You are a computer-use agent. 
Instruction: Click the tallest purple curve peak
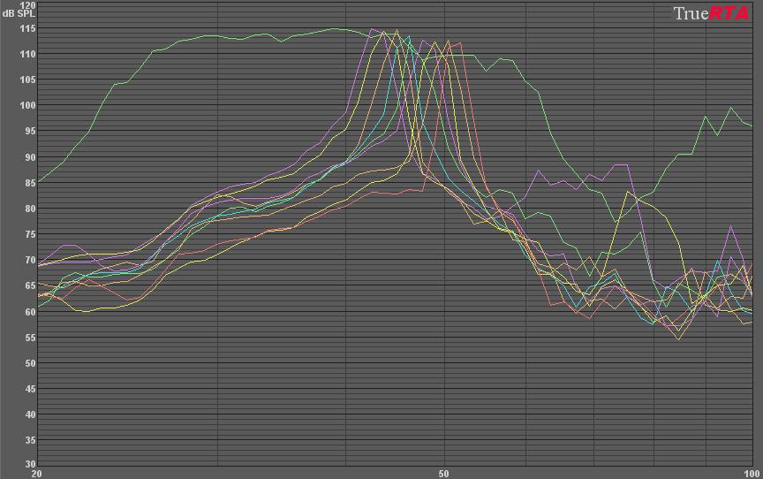pyautogui.click(x=372, y=29)
